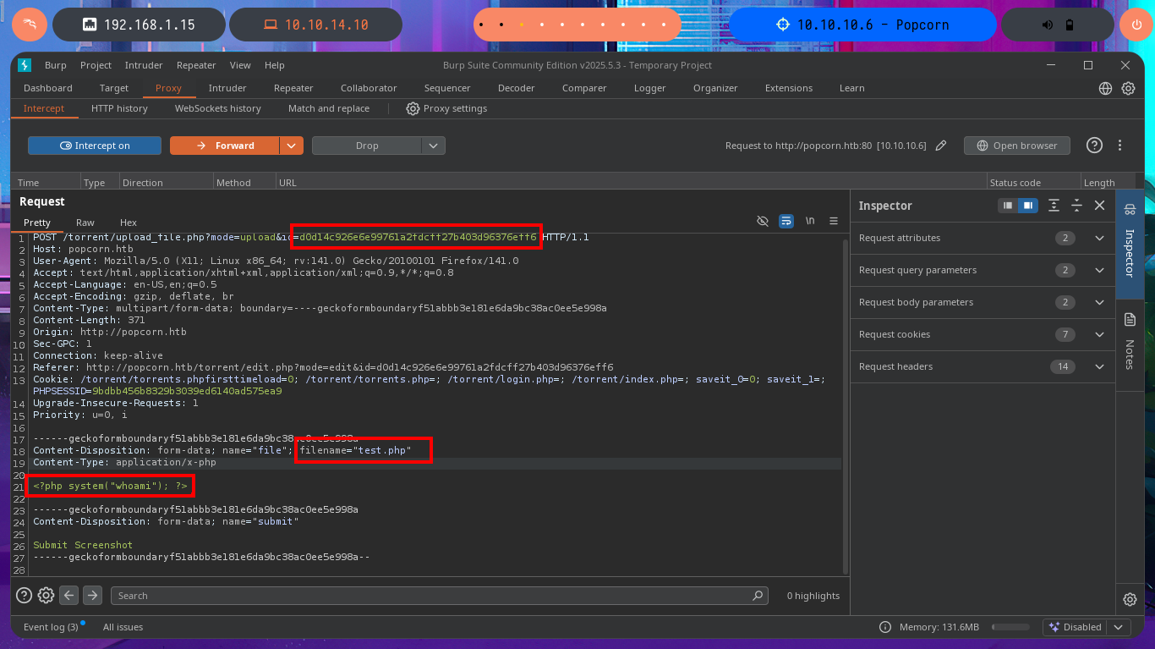The width and height of the screenshot is (1155, 649).
Task: Open WebSockets history sub-tab
Action: point(217,108)
